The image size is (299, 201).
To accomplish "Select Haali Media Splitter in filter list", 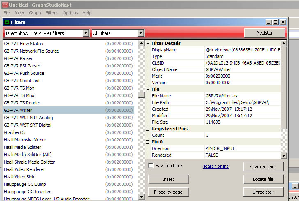I will (x=23, y=147).
